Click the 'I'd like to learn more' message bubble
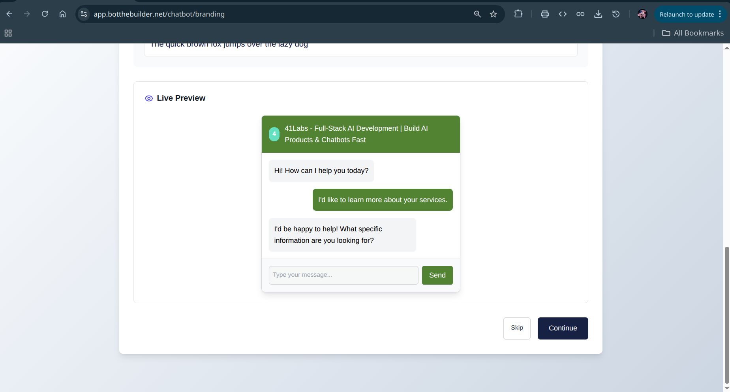This screenshot has height=392, width=730. point(383,200)
